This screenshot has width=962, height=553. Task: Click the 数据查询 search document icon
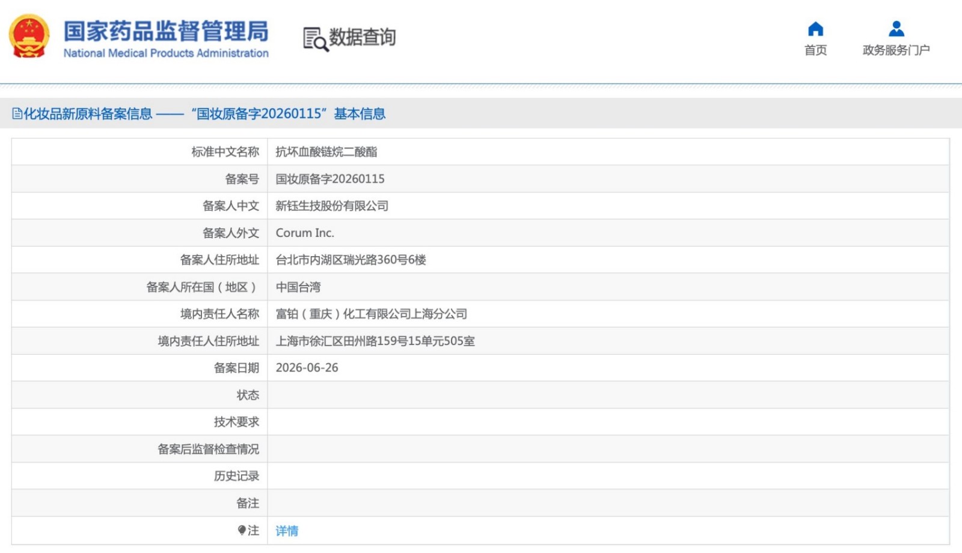pyautogui.click(x=315, y=39)
